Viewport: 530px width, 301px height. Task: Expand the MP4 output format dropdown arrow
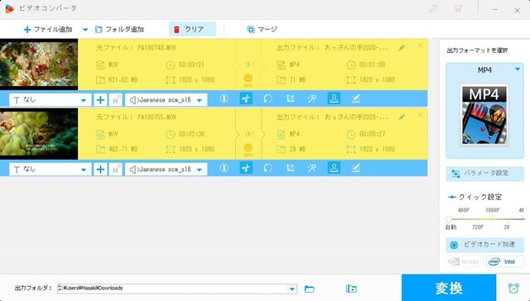[518, 69]
